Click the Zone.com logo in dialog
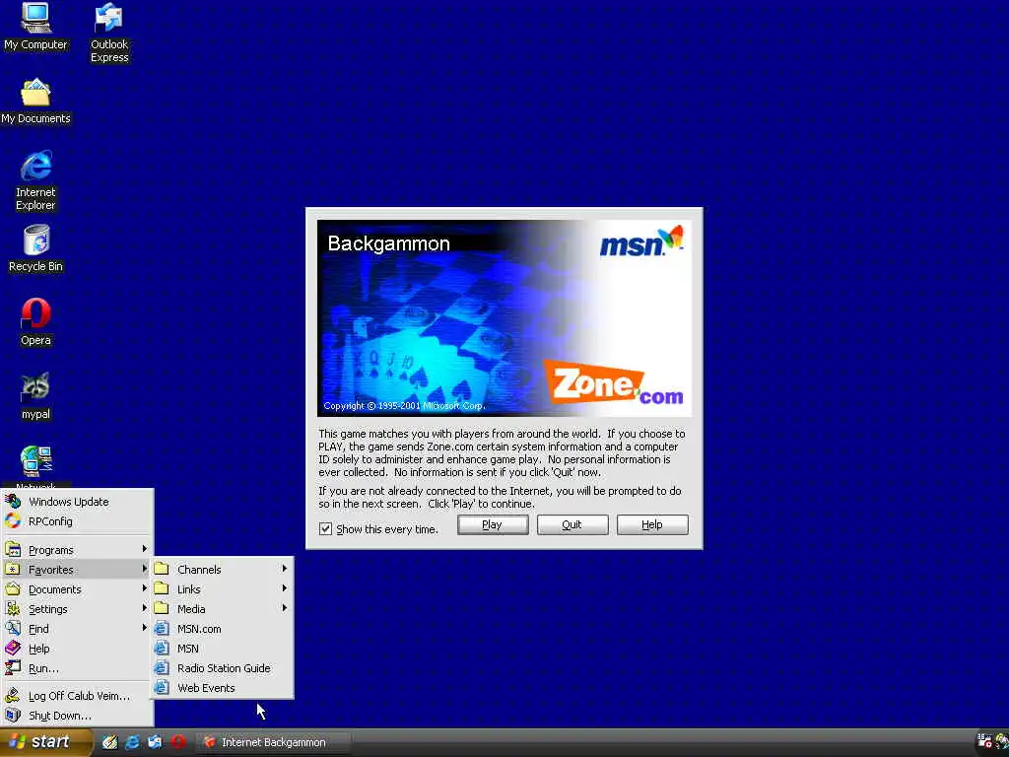1009x757 pixels. 613,383
